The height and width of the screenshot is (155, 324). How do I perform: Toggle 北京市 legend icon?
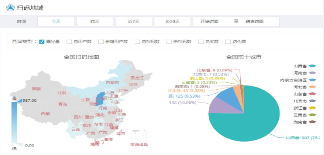[x=313, y=101]
